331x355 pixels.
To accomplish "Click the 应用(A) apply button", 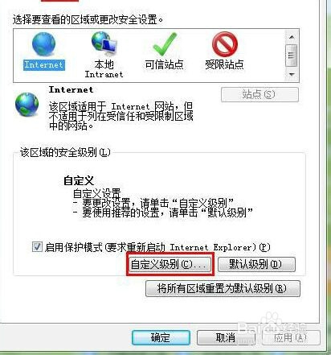I will point(291,337).
